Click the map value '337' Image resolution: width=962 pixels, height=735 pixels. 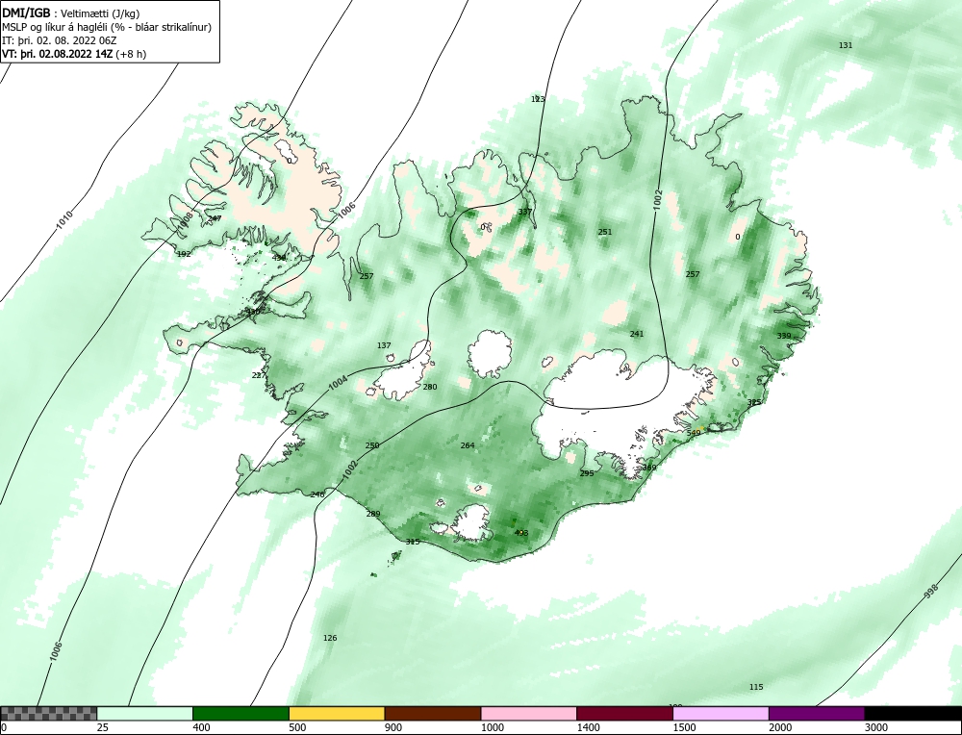525,212
